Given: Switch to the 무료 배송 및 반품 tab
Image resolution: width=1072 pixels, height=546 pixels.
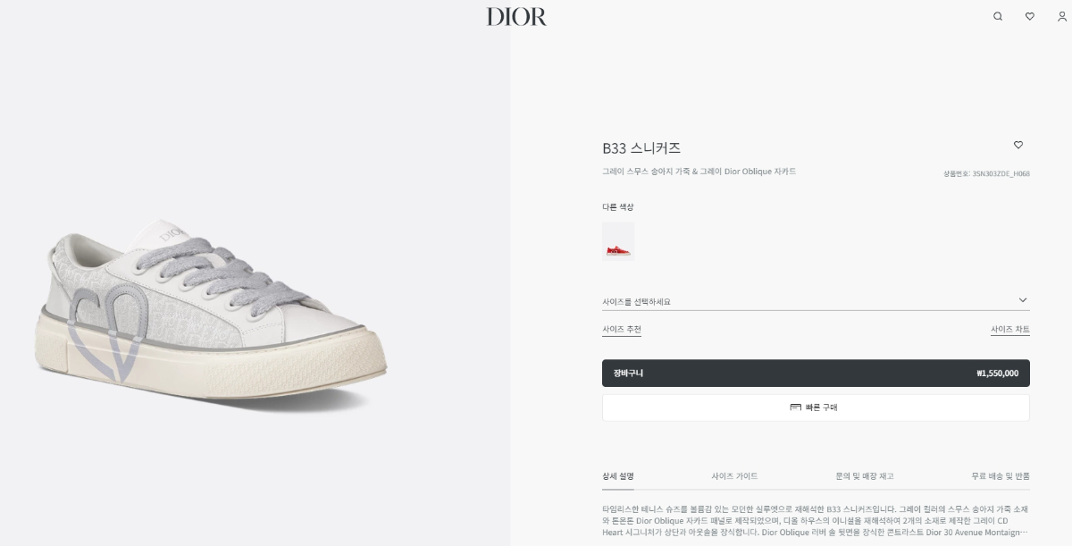Looking at the screenshot, I should [1001, 476].
